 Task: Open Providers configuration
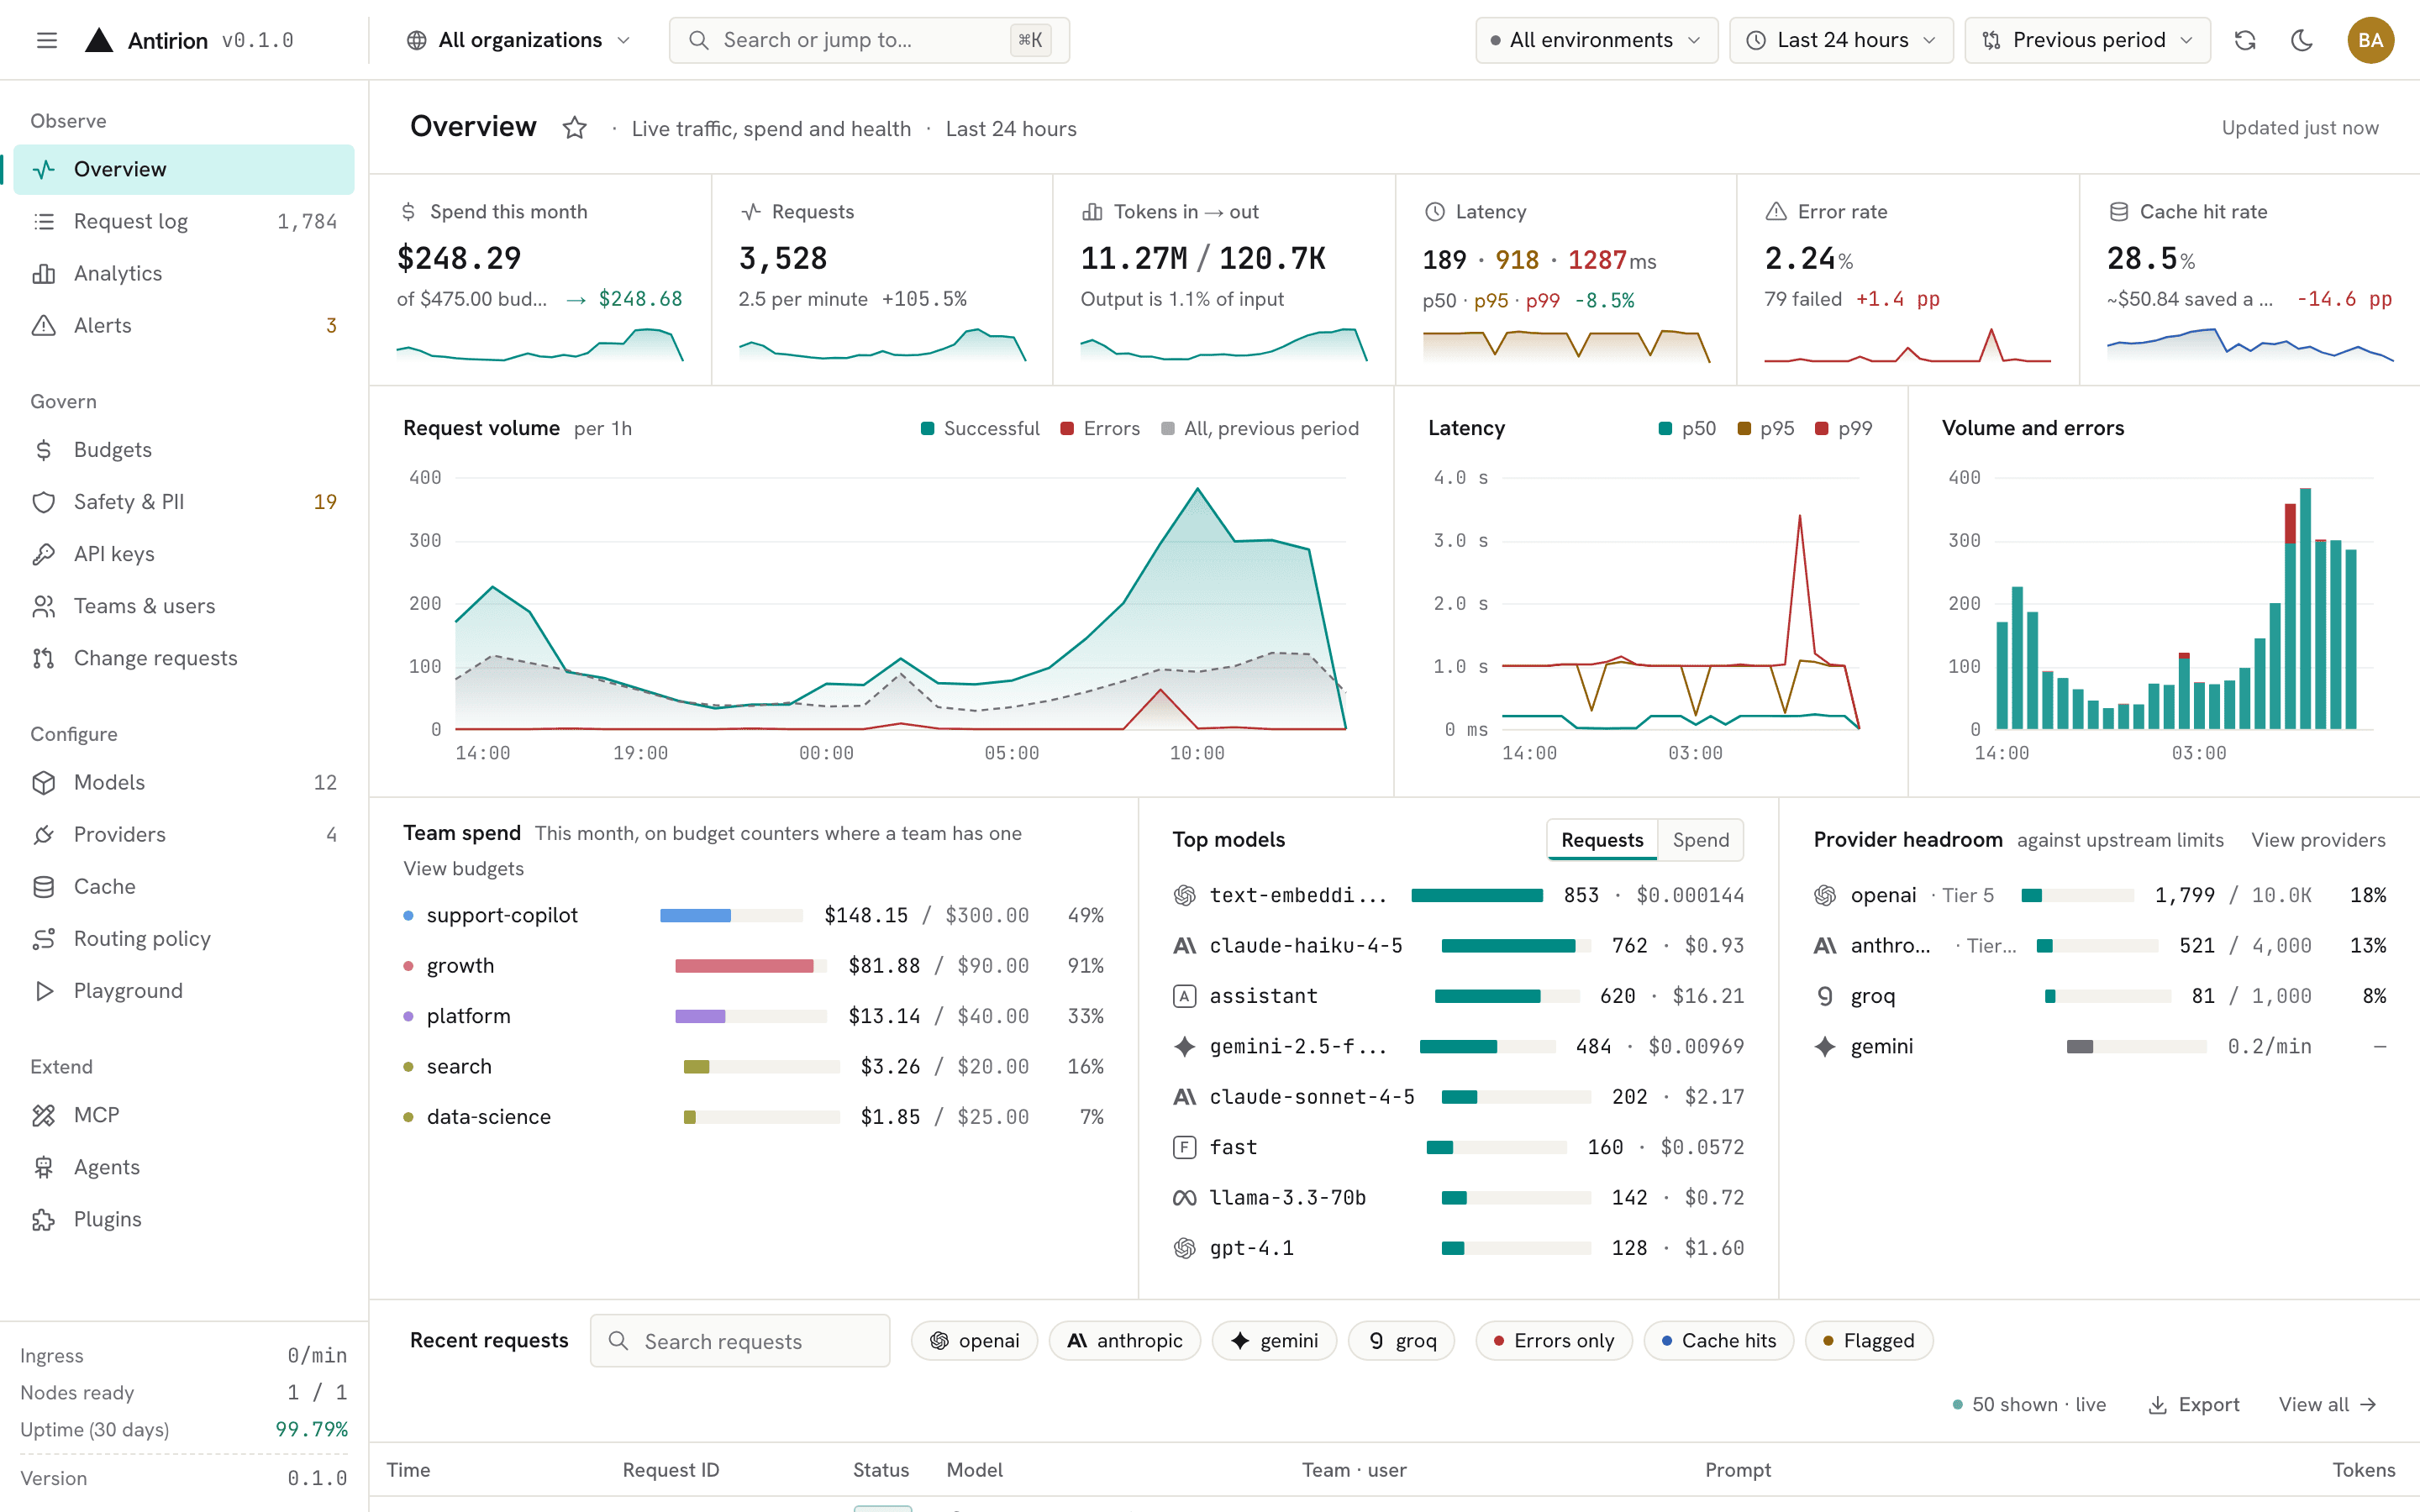click(x=184, y=834)
